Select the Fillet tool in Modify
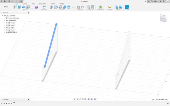The image size is (170, 106). coord(56,7)
